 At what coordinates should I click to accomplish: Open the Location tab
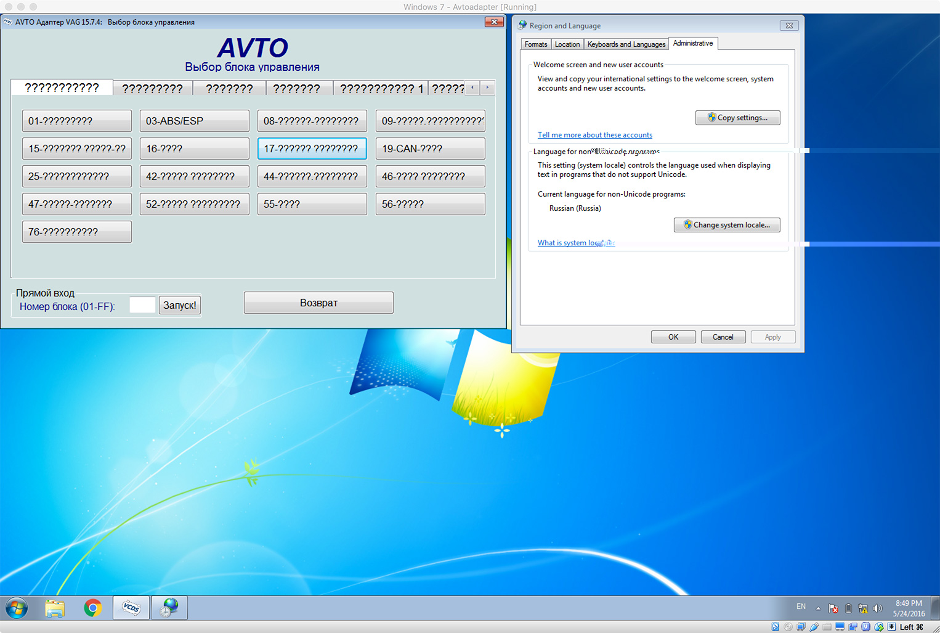click(x=567, y=44)
